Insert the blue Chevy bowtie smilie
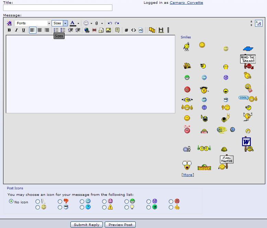The image size is (267, 228). tap(248, 49)
